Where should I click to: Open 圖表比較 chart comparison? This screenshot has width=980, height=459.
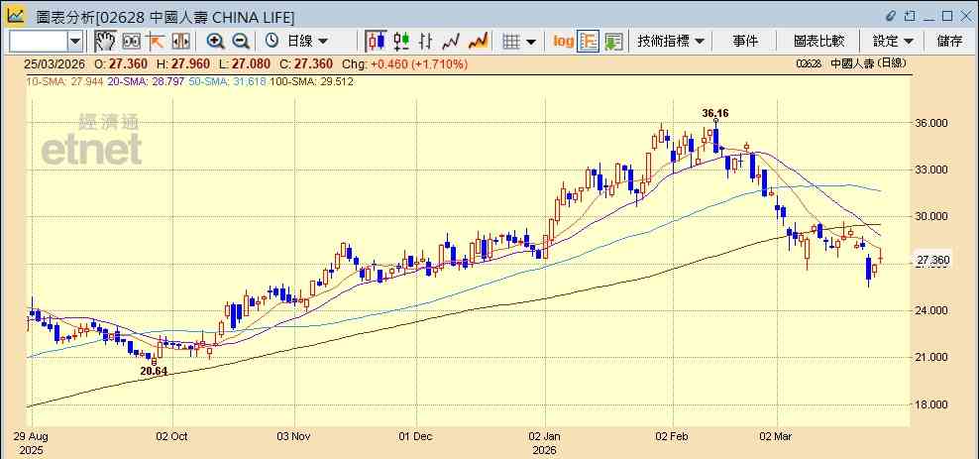tap(818, 42)
